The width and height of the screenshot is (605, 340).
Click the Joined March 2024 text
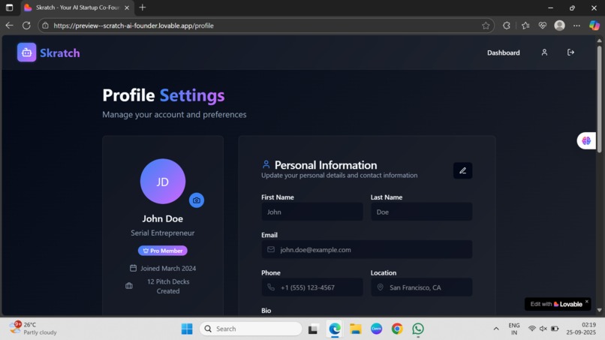click(168, 268)
